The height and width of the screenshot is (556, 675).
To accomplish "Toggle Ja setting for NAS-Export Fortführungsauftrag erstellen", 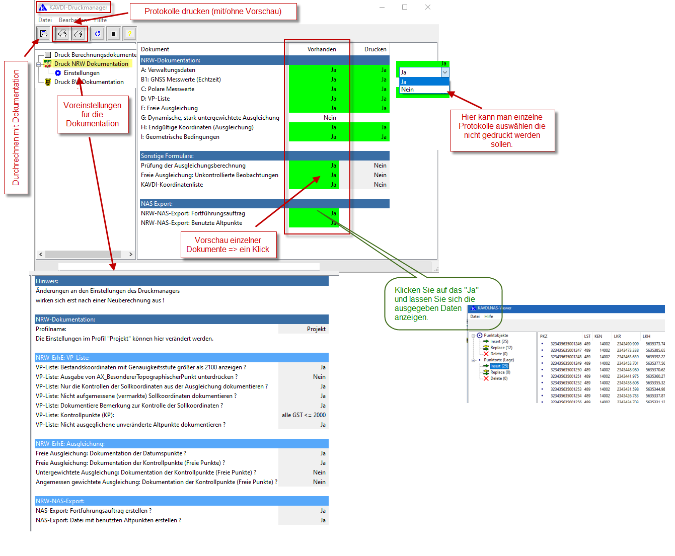I will coord(323,511).
